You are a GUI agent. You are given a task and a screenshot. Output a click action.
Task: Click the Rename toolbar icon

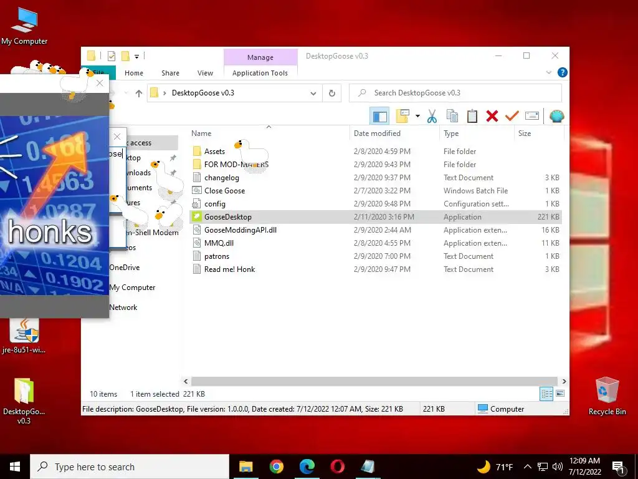[532, 116]
